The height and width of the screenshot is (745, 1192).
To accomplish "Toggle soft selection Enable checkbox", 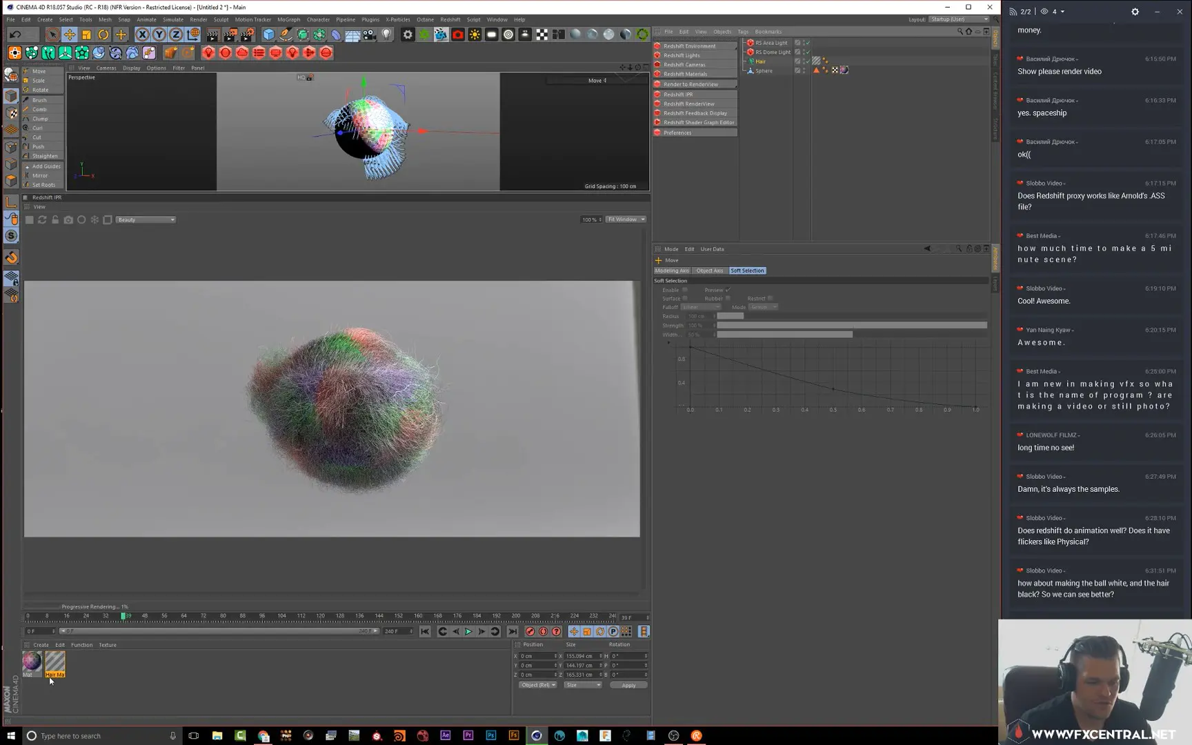I will point(685,290).
